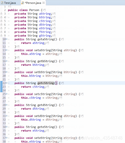Click the warning marker on line 9
The image size is (125, 143).
[1, 35]
